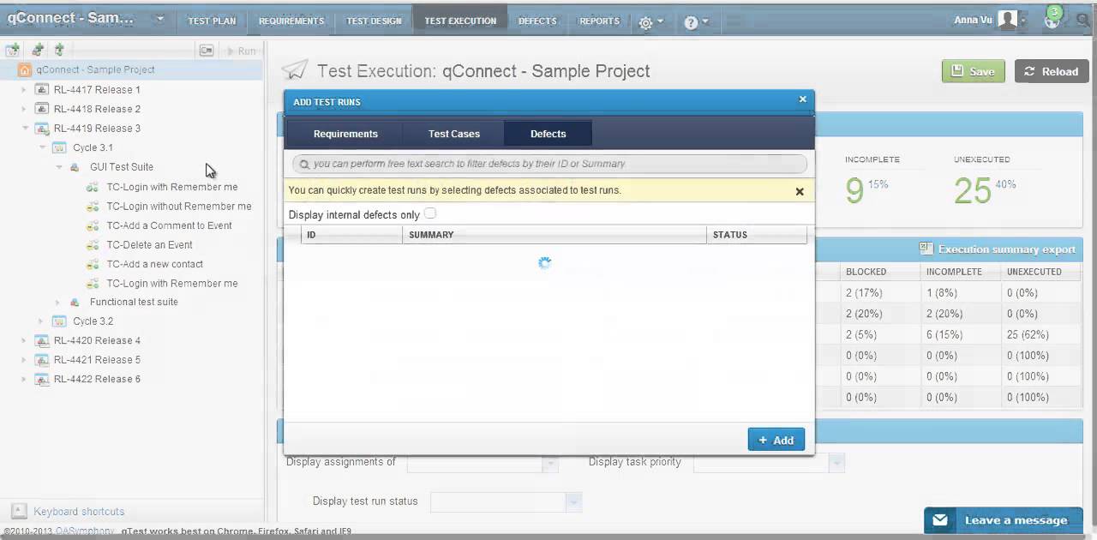Click the green Save button
Image resolution: width=1097 pixels, height=540 pixels.
coord(974,71)
